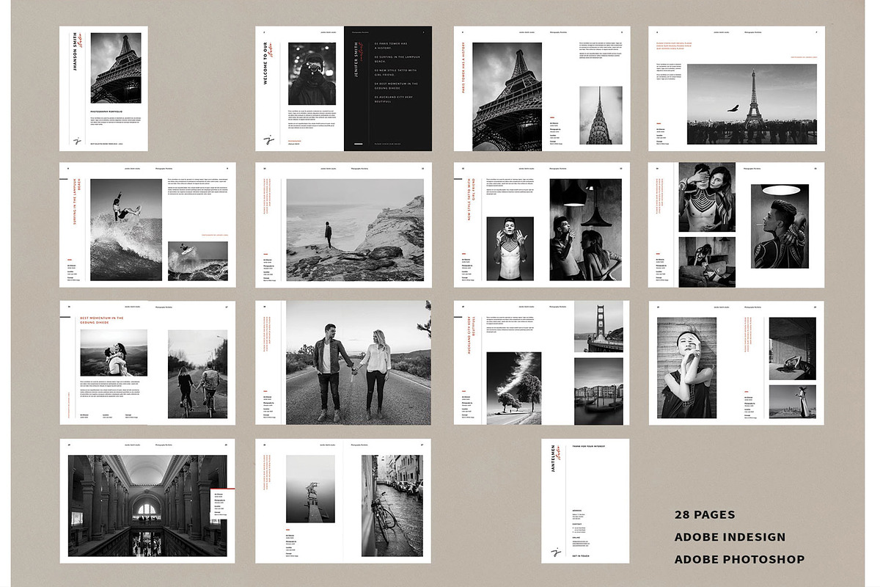Click the 'ADOBE PHOTOSHOP' label
The width and height of the screenshot is (880, 587).
pyautogui.click(x=739, y=559)
